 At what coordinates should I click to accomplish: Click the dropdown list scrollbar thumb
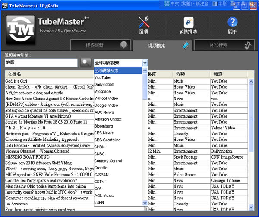(x=145, y=86)
